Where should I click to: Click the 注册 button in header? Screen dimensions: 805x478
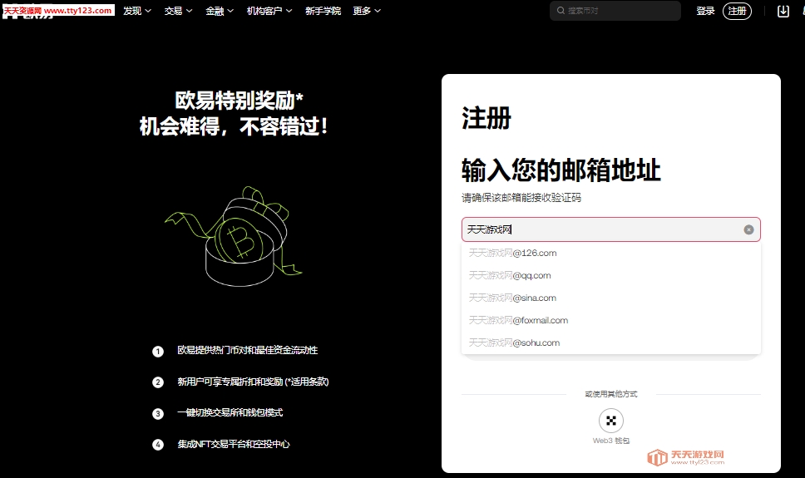[x=738, y=11]
